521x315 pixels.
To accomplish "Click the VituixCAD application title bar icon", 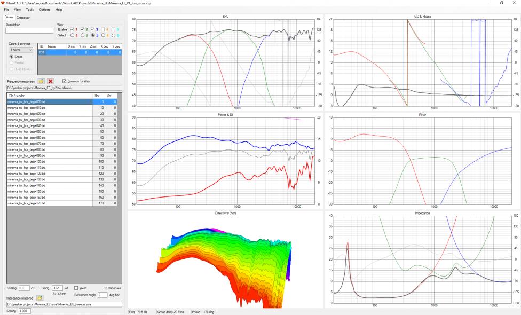I will coord(3,3).
